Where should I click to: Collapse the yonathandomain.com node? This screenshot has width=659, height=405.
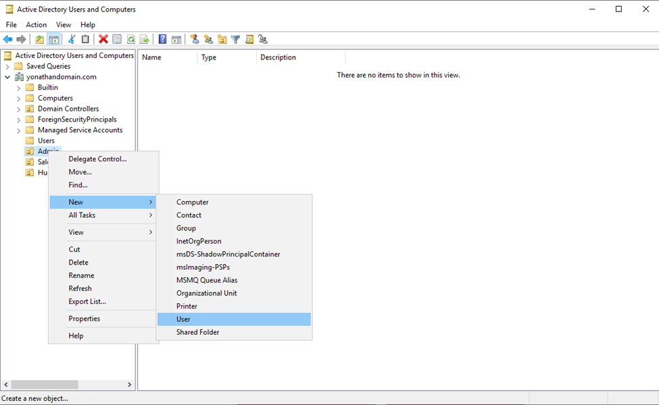(x=7, y=77)
